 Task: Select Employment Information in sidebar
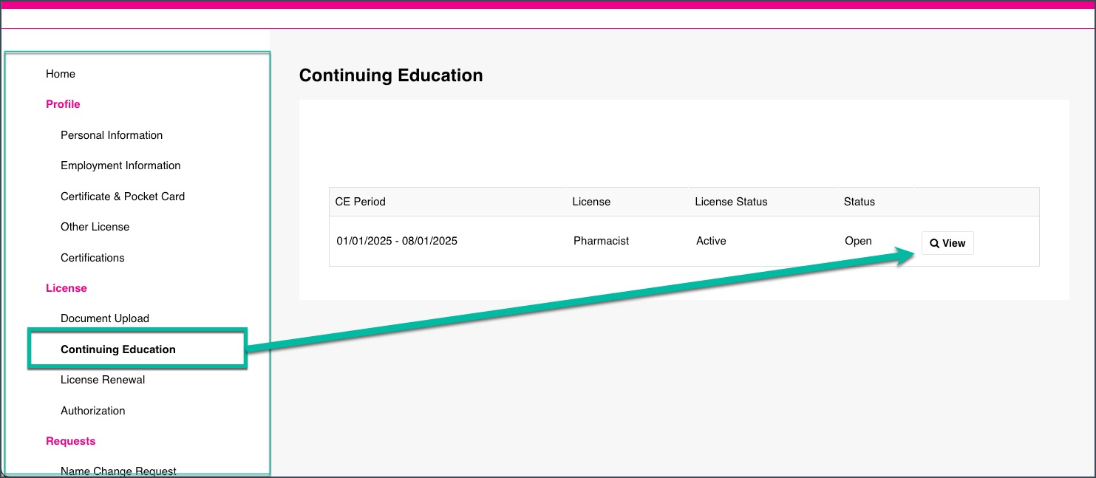(x=120, y=165)
